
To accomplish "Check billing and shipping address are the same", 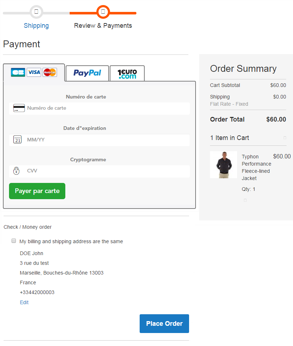I will [x=14, y=241].
